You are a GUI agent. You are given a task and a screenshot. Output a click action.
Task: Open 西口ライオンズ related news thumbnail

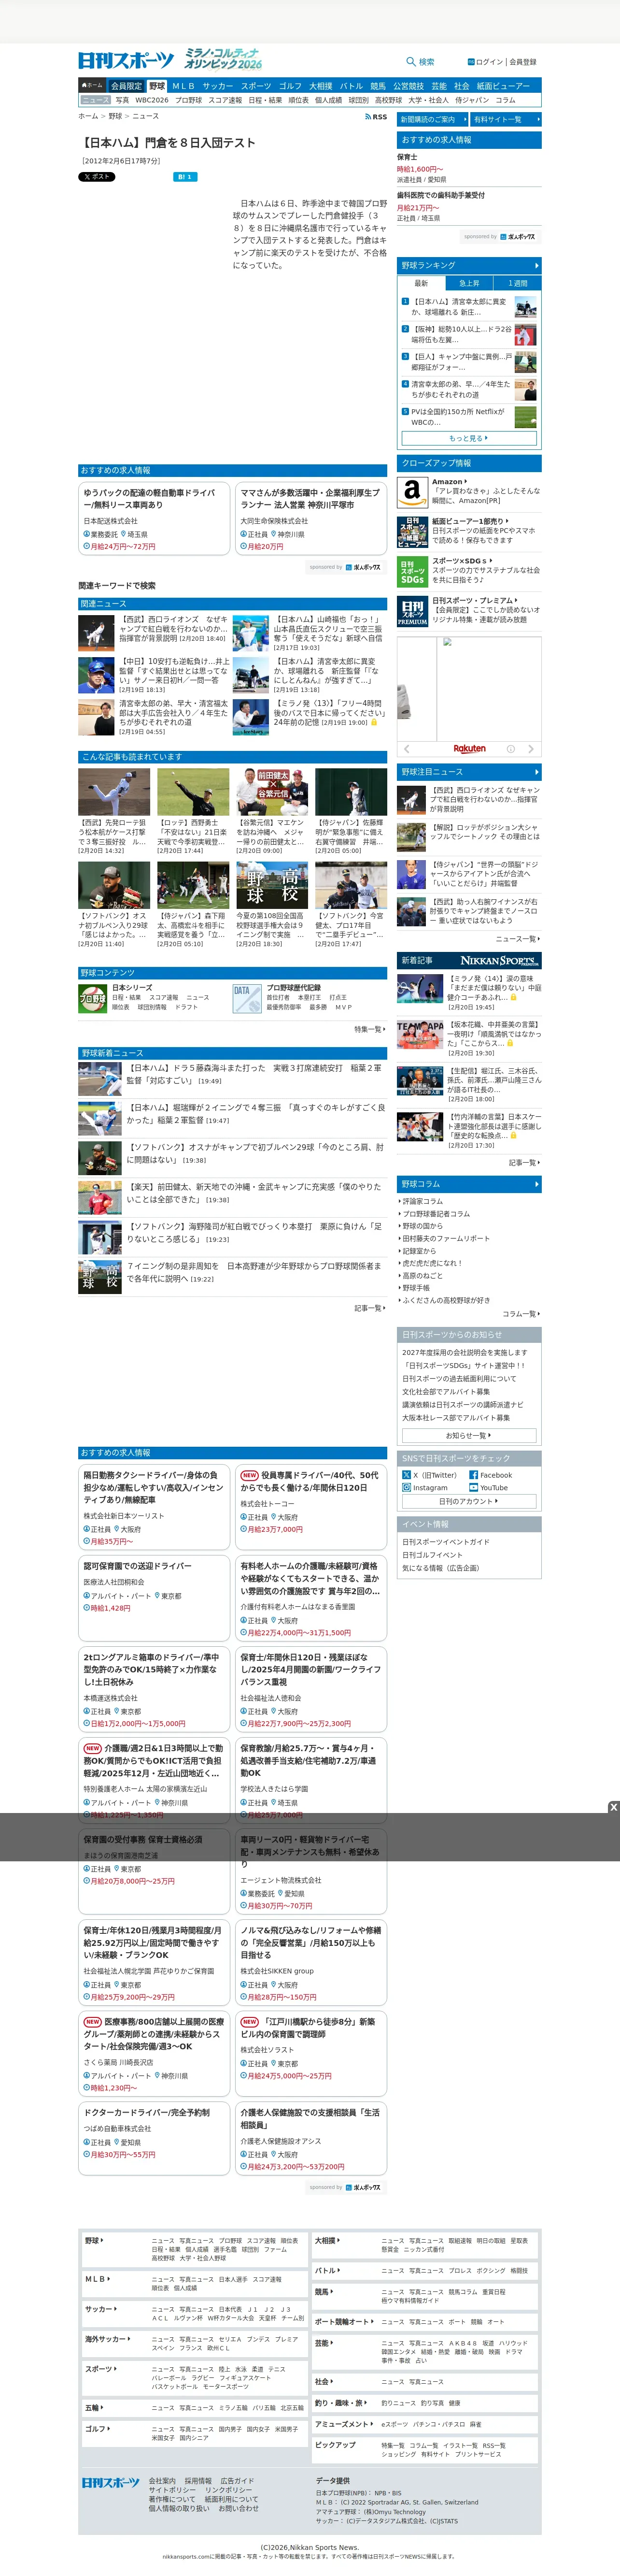[x=96, y=632]
